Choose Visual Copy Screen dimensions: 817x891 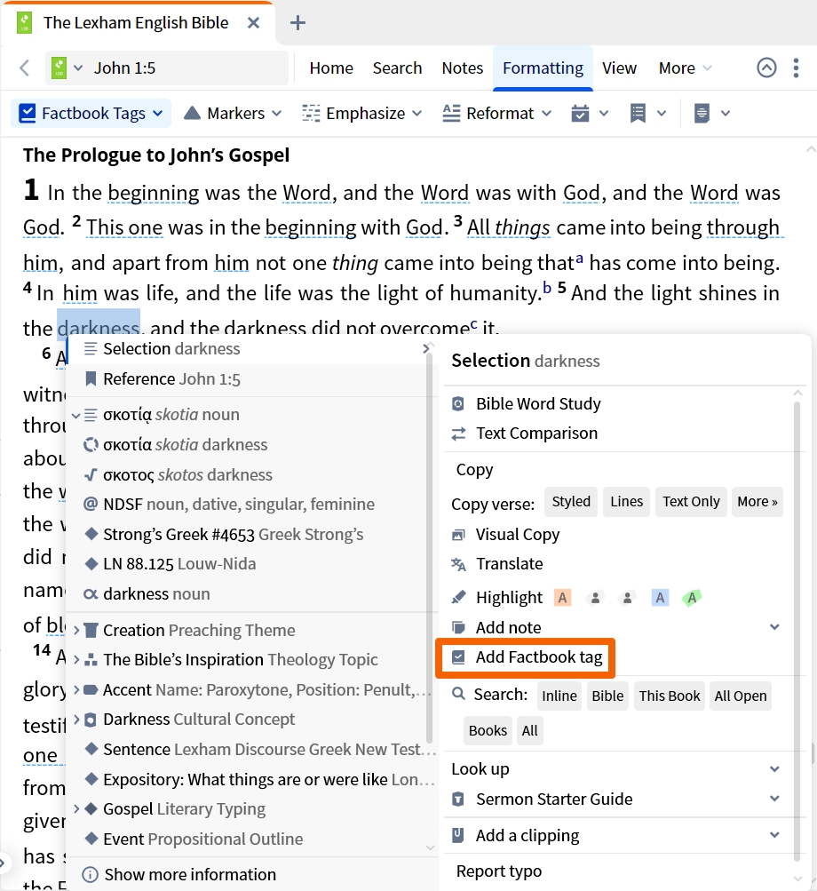pyautogui.click(x=517, y=534)
